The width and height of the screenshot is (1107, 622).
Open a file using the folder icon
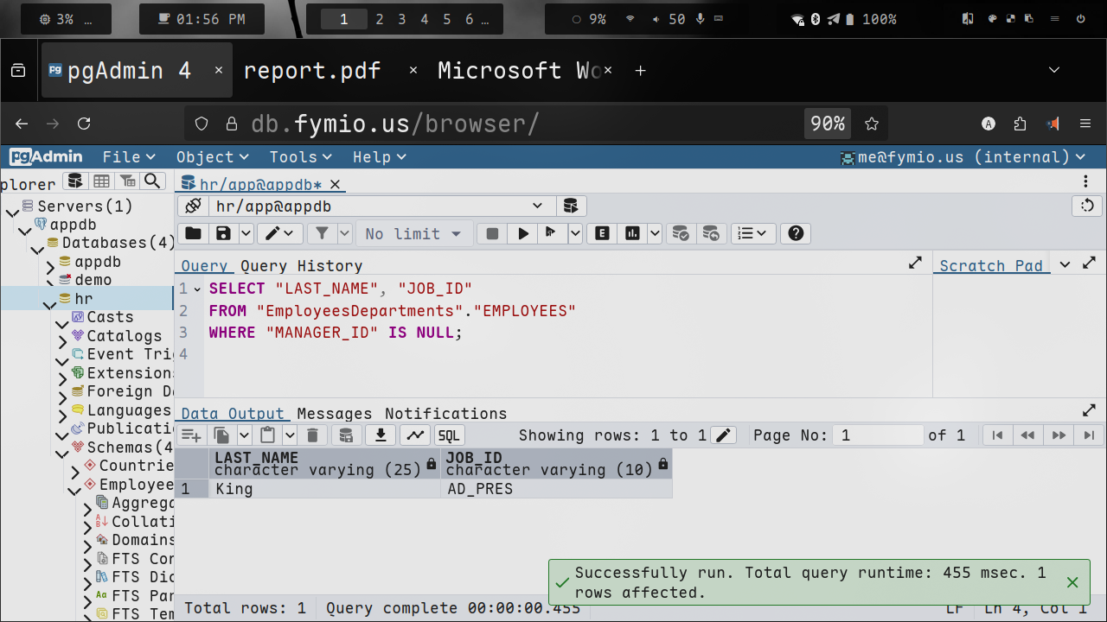coord(193,233)
